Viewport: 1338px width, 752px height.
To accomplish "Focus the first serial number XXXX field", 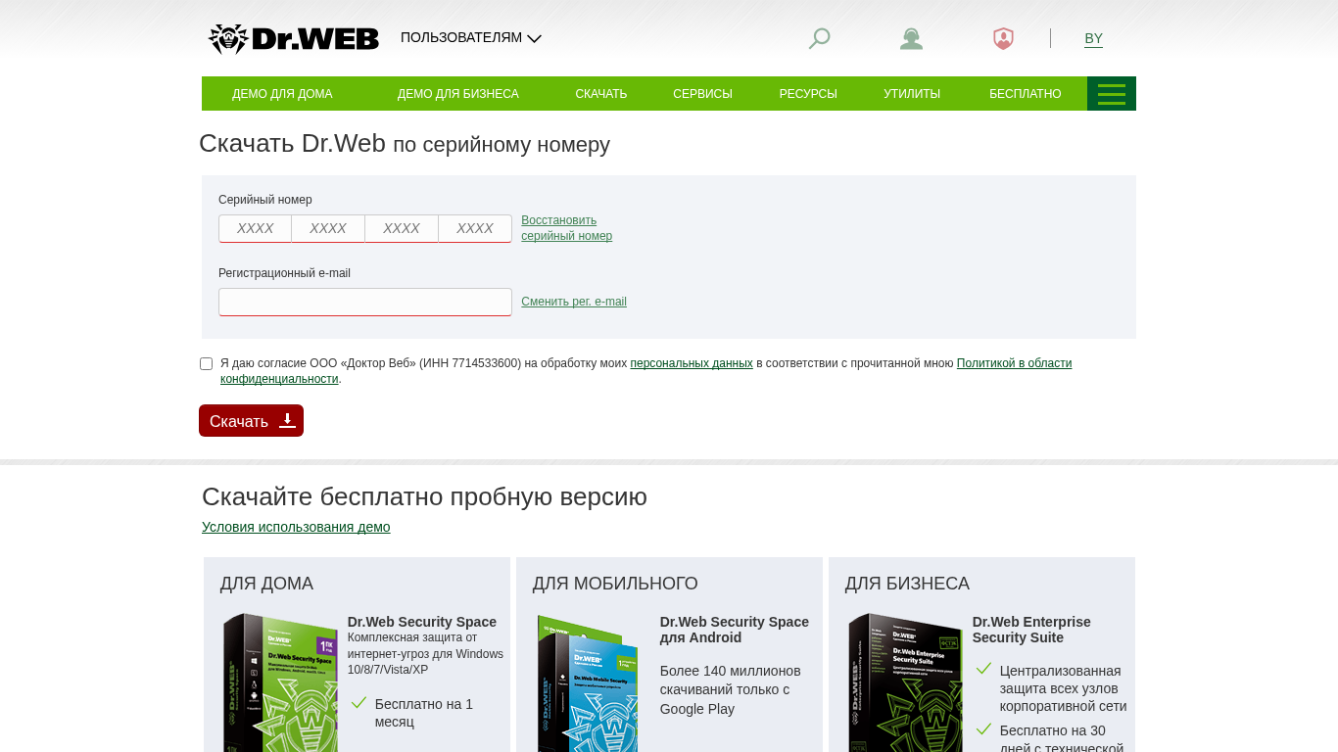I will tap(255, 228).
